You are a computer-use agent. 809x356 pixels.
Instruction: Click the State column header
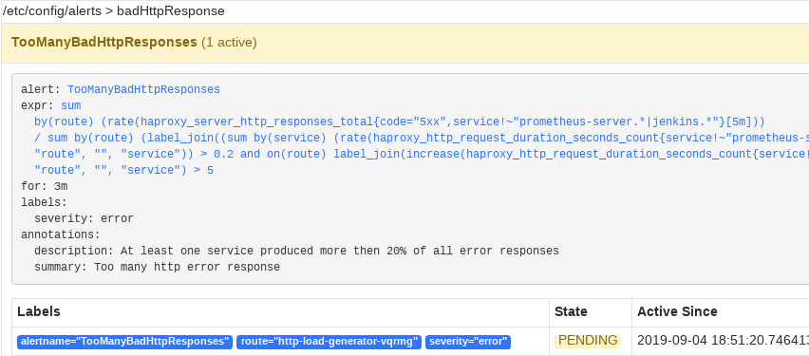pyautogui.click(x=571, y=311)
